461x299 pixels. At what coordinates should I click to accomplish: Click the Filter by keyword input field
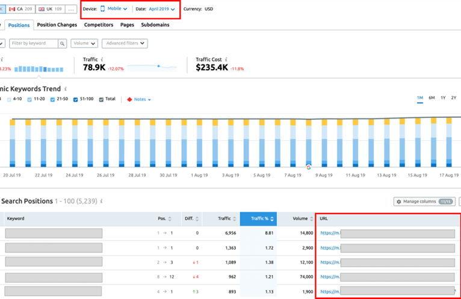pos(34,43)
